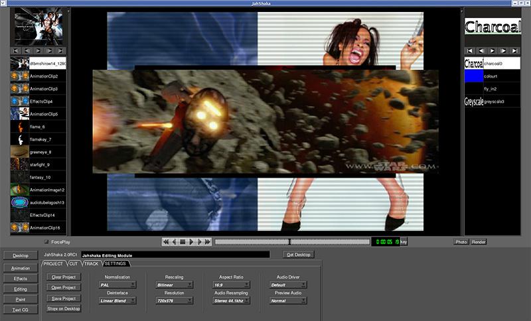531x321 pixels.
Task: Jump to first frame in Charcoal effects preview
Action: 470,51
